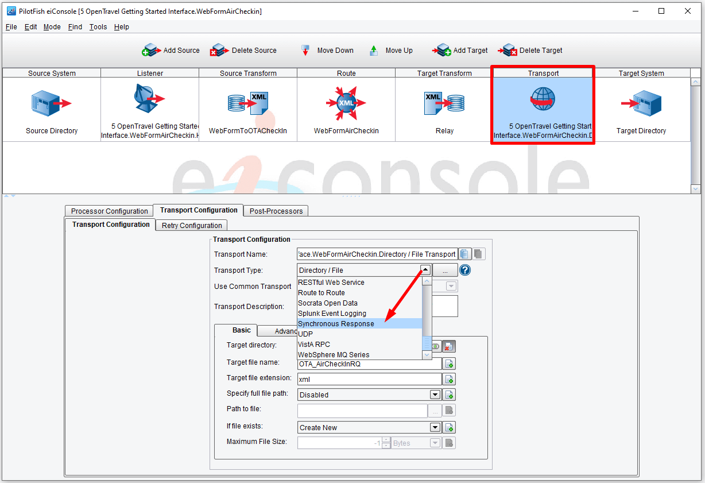
Task: Click the add-variable icon beside Specify full file path
Action: click(450, 395)
